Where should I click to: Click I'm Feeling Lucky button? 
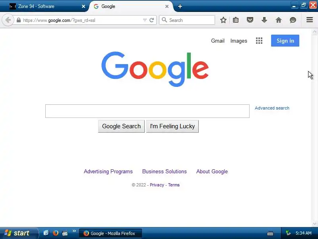tap(173, 126)
